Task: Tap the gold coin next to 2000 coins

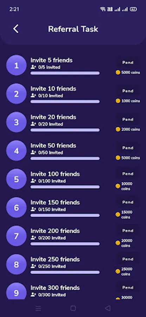Action: [118, 129]
